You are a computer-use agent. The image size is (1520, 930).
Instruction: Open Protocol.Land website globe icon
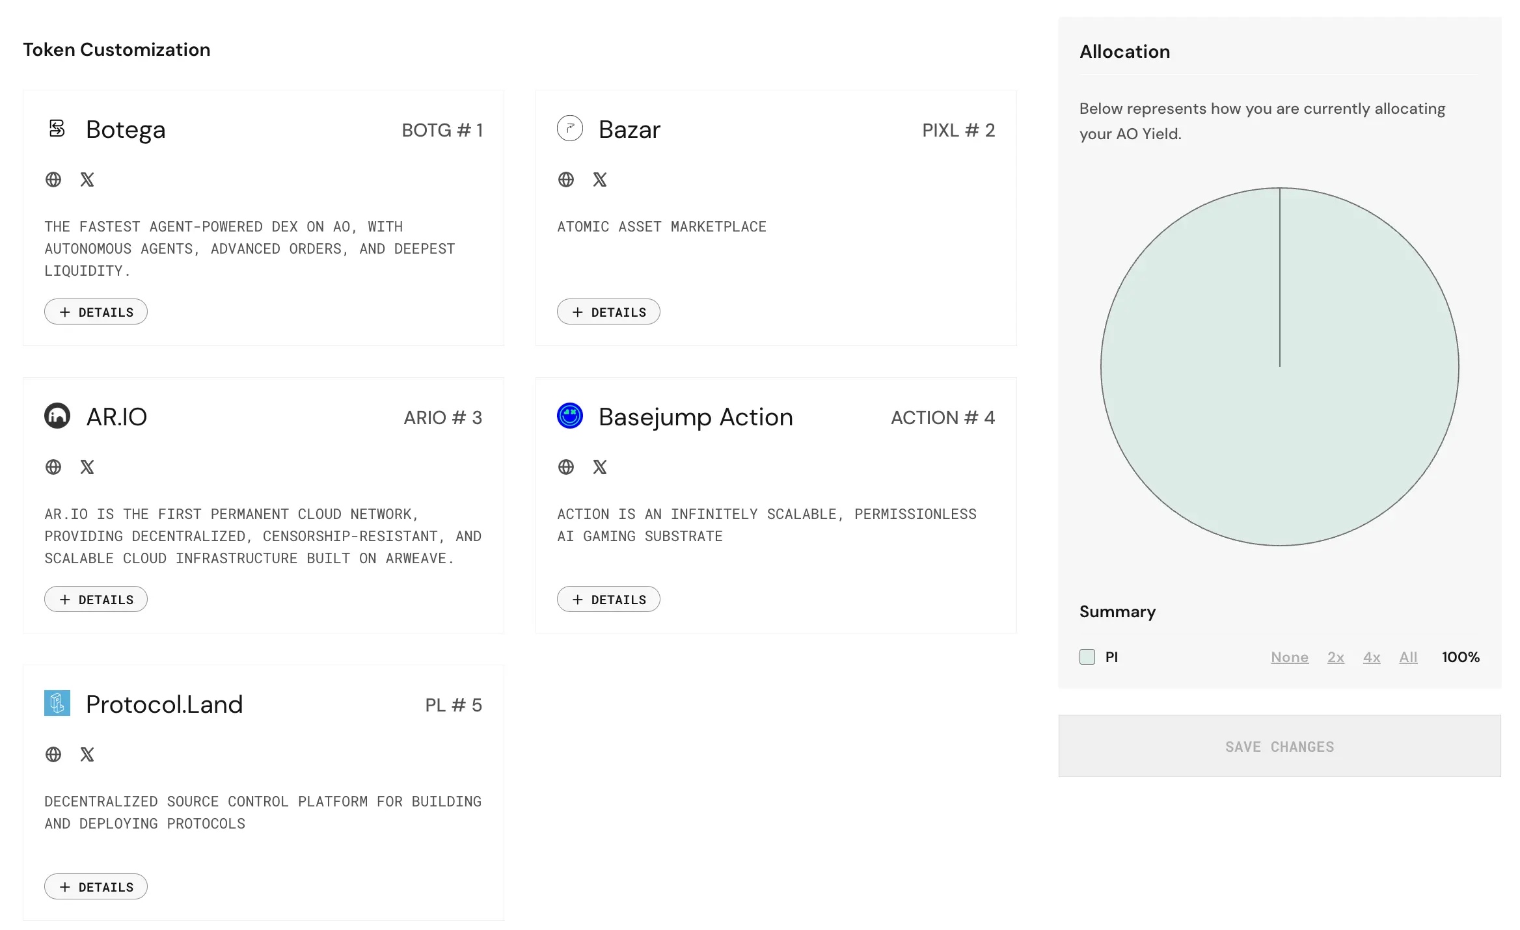(x=53, y=754)
